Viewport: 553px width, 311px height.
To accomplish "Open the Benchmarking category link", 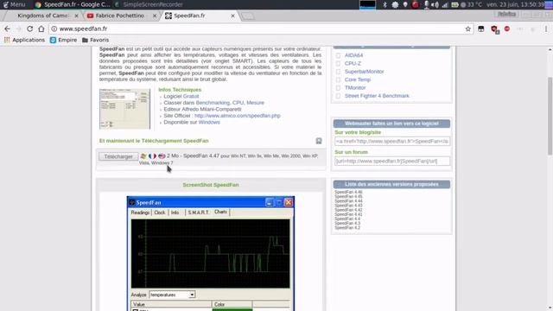I will point(213,103).
